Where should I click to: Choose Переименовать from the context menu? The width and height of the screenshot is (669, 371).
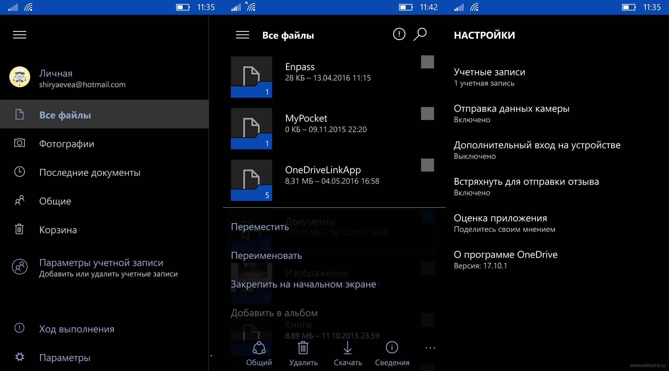point(267,255)
